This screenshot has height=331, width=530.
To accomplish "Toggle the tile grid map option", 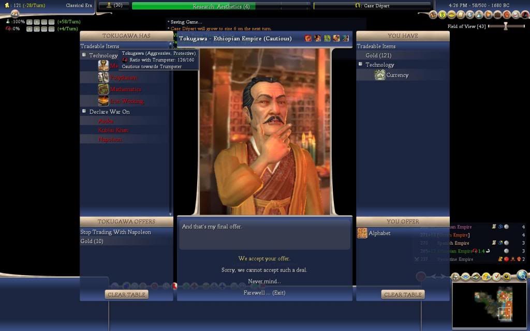I will [x=465, y=277].
